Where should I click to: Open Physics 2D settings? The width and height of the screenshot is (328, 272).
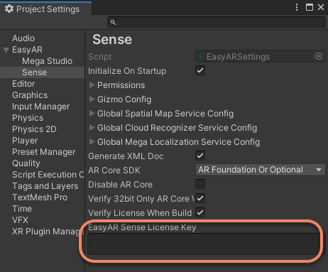(34, 129)
